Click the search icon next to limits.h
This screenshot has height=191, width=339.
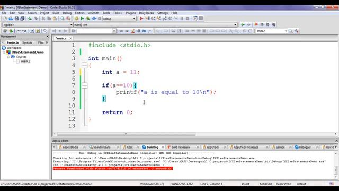[x=291, y=31]
